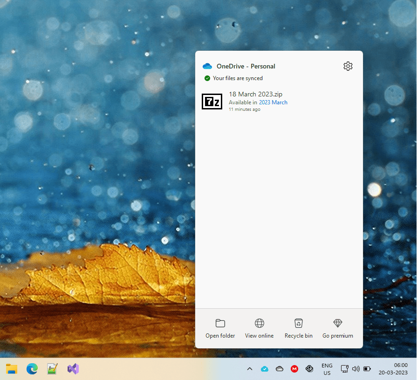Viewport: 417px width, 380px height.
Task: Open the OneDrive Recycle bin
Action: coord(298,328)
